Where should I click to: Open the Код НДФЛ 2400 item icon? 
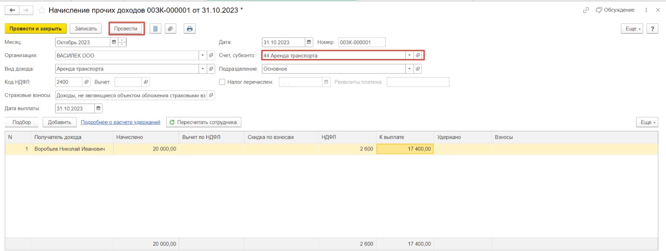(86, 82)
